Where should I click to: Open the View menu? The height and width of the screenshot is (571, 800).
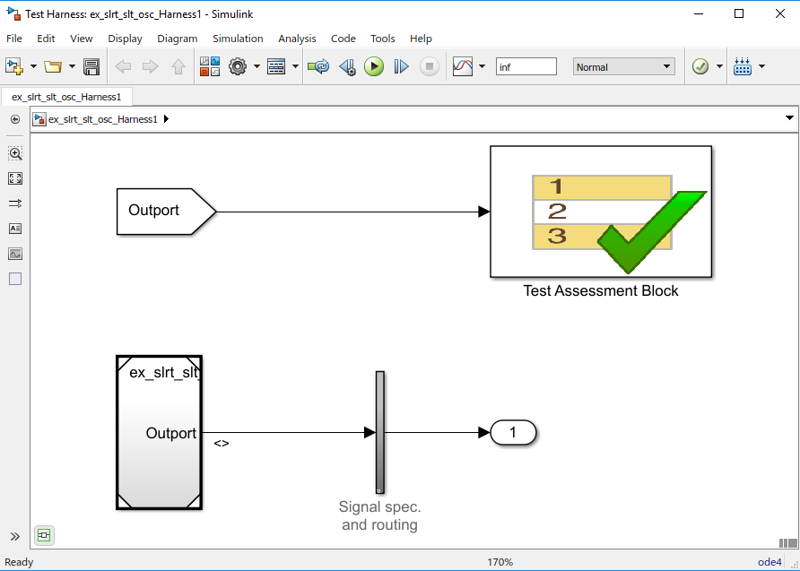click(81, 39)
